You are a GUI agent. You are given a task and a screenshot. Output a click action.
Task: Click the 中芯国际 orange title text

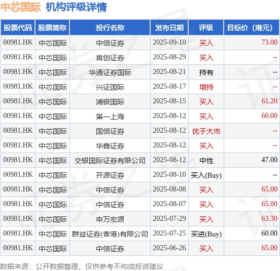click(x=20, y=7)
